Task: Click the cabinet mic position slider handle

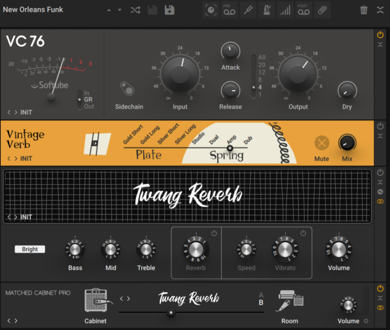Action: [171, 313]
